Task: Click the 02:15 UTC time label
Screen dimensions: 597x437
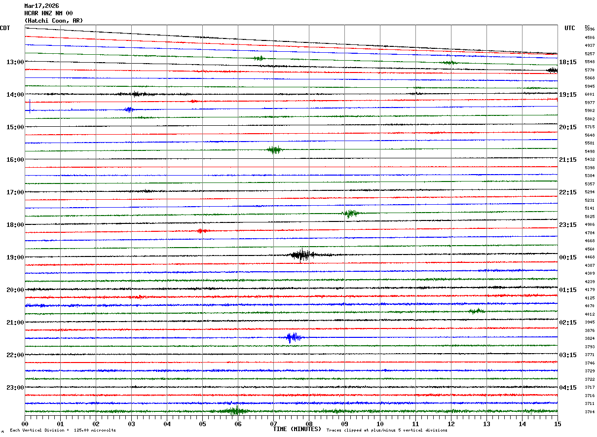Action: coord(567,323)
